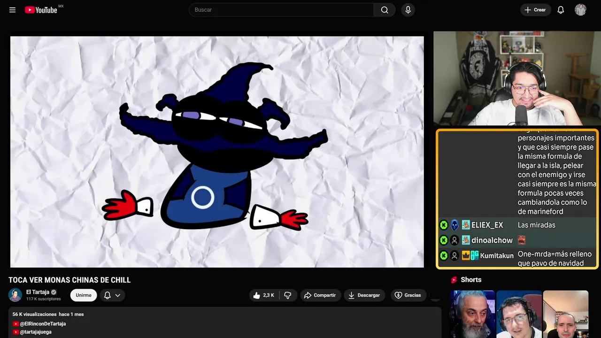
Task: Dislike the video with thumbs down
Action: click(288, 295)
